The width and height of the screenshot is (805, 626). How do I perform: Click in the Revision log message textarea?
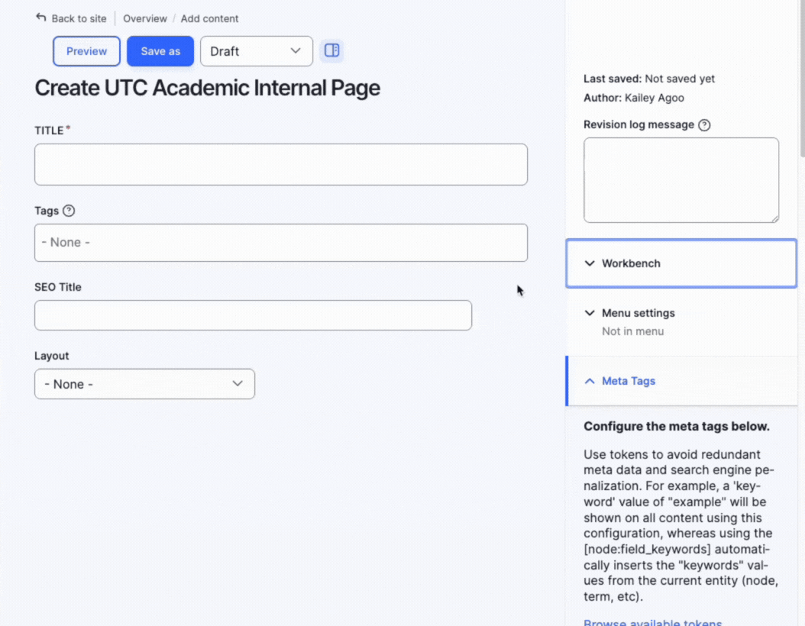click(x=681, y=180)
